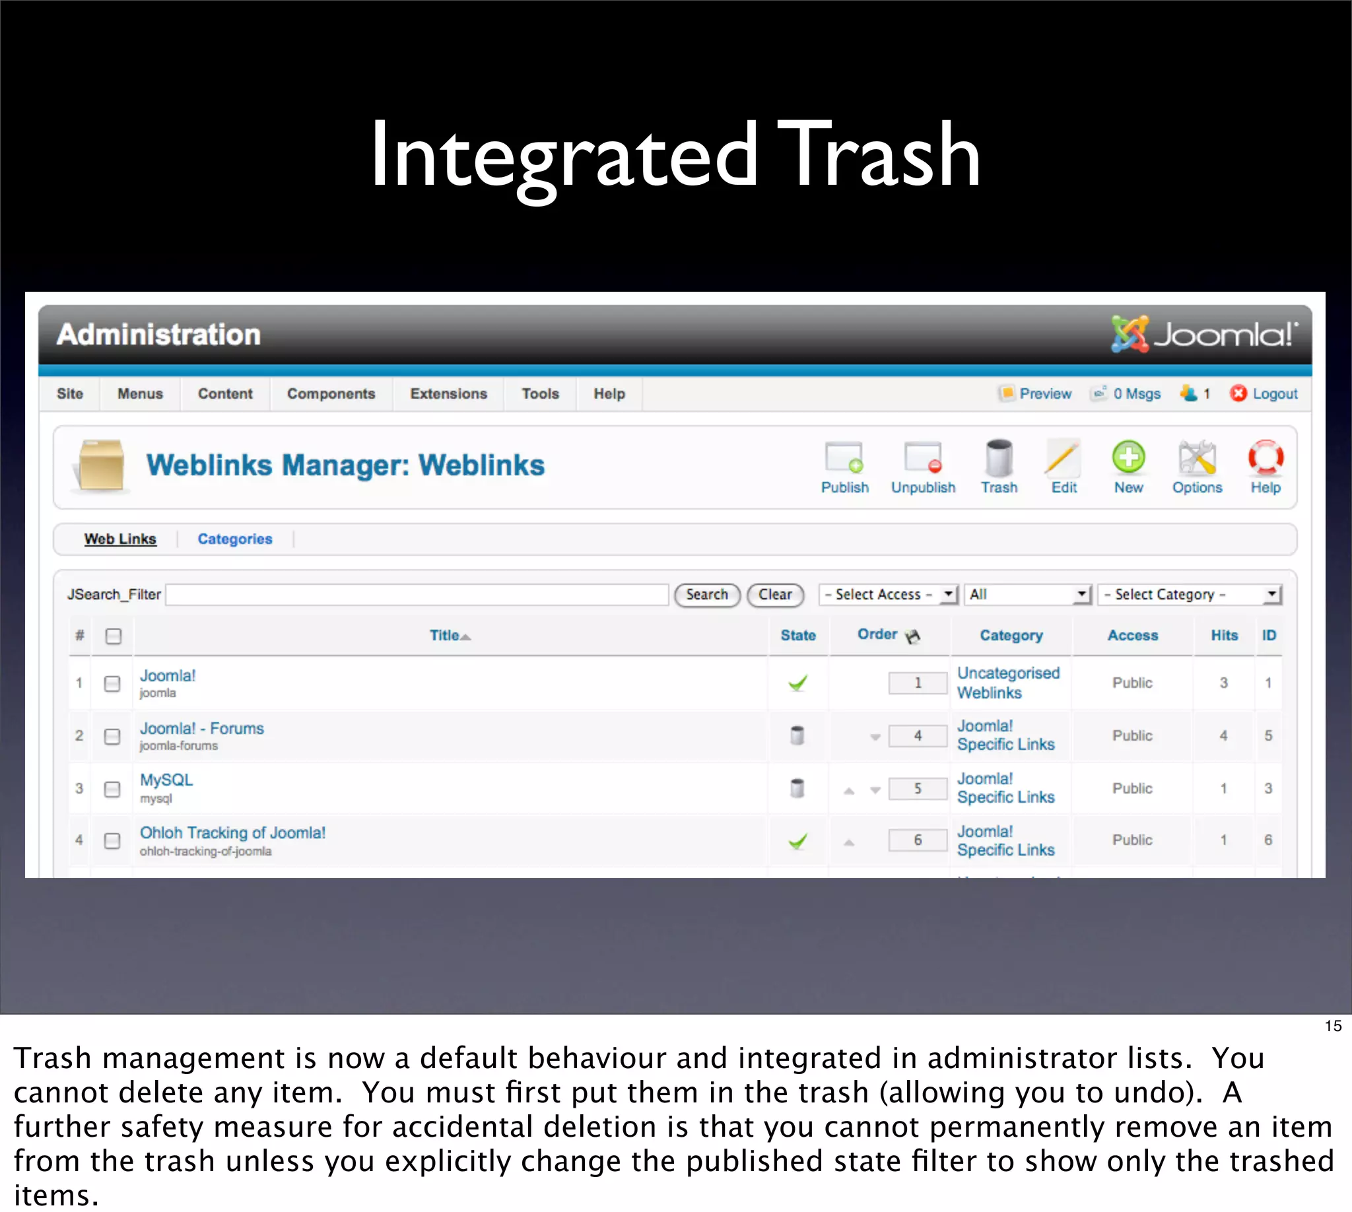
Task: Open the Site menu
Action: coord(70,393)
